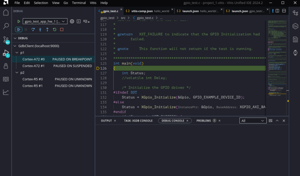Open the File menu
The height and width of the screenshot is (176, 300).
pos(17,3)
